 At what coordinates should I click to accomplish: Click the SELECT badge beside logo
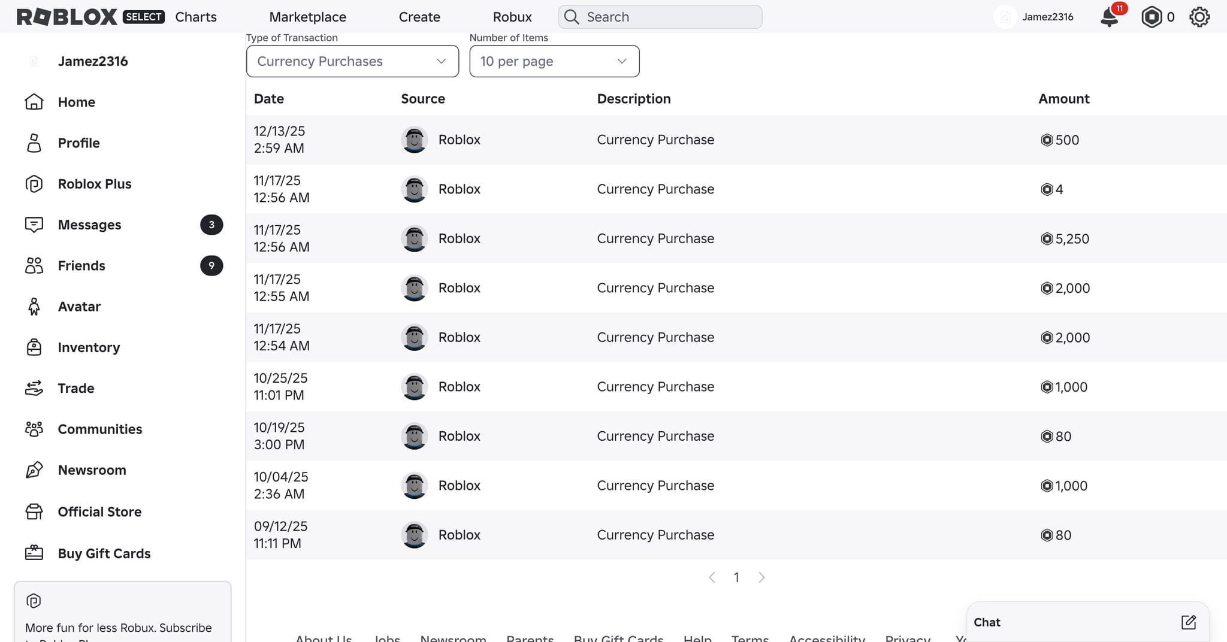144,17
